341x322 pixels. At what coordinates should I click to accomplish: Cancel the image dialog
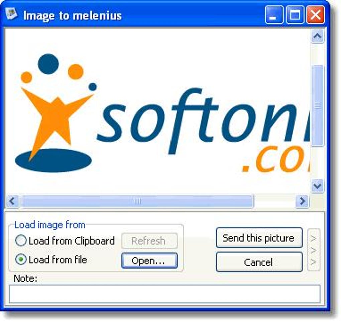pyautogui.click(x=259, y=262)
